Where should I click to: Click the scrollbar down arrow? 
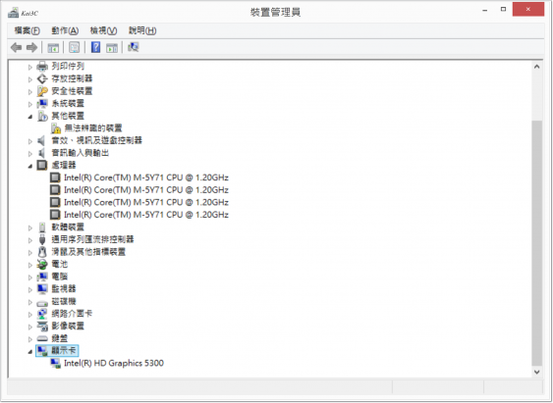(x=536, y=372)
